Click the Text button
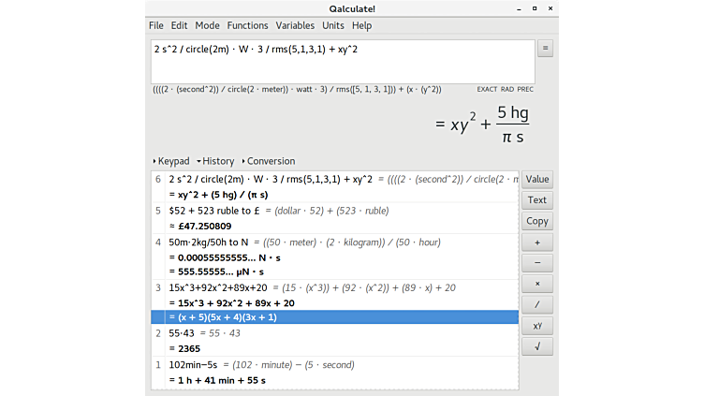 coord(537,200)
